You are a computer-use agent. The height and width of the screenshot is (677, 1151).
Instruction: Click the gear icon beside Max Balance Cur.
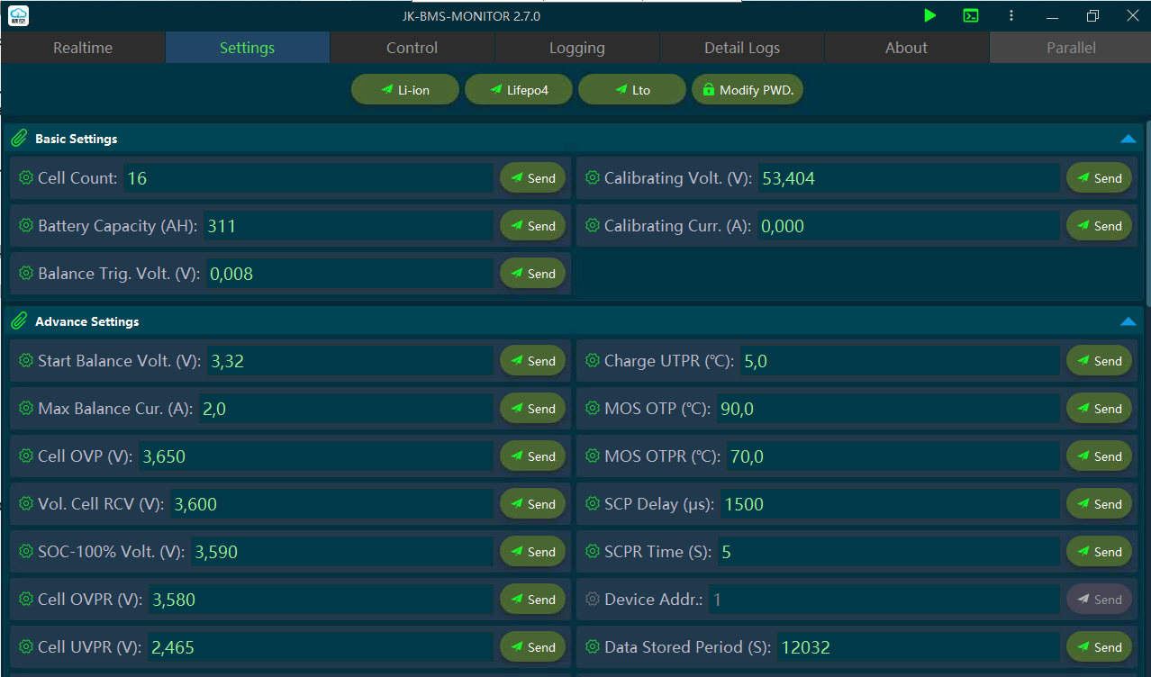coord(26,408)
